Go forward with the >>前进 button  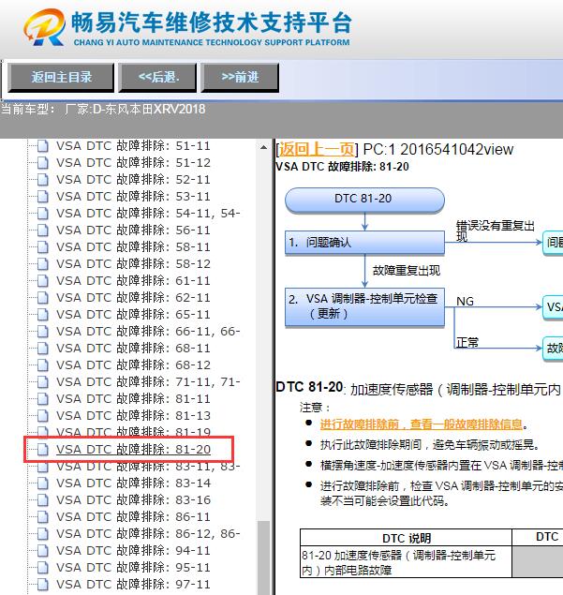click(x=240, y=78)
